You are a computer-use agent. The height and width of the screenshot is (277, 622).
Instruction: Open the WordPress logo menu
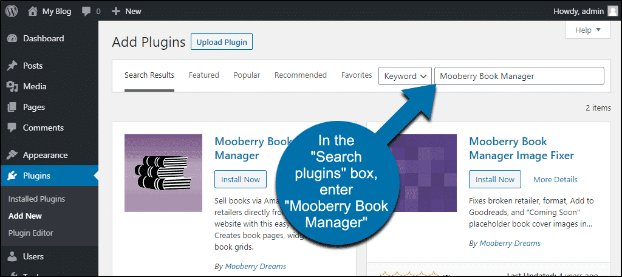click(x=12, y=11)
